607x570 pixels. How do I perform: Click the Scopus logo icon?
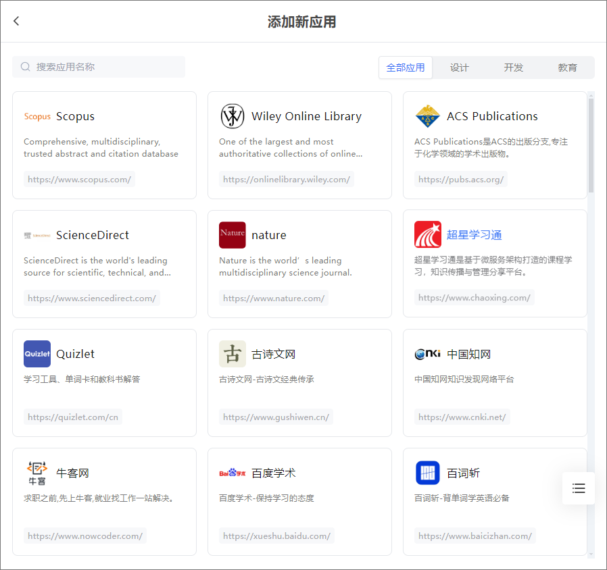[x=37, y=116]
